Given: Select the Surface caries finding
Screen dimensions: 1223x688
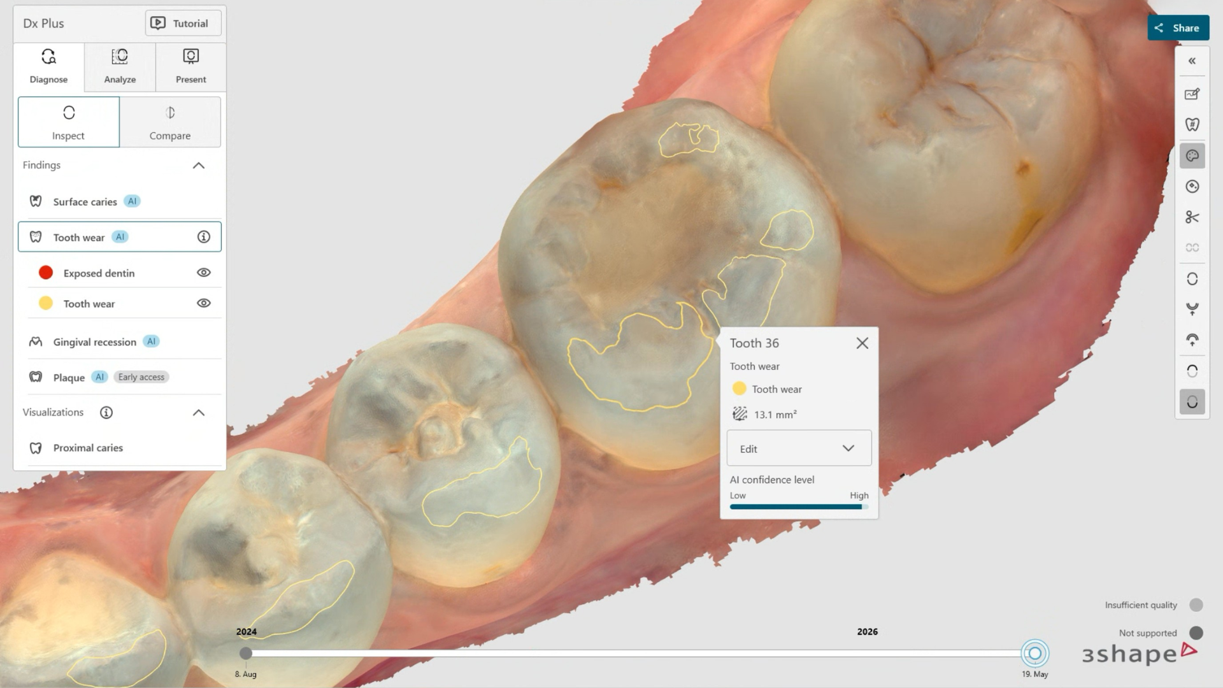Looking at the screenshot, I should pos(120,201).
